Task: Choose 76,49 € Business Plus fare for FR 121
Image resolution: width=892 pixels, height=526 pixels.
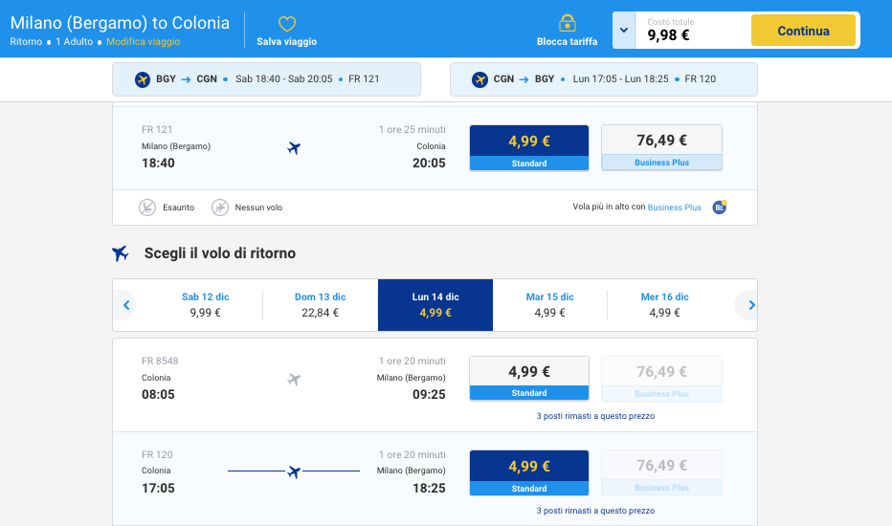Action: coord(661,147)
